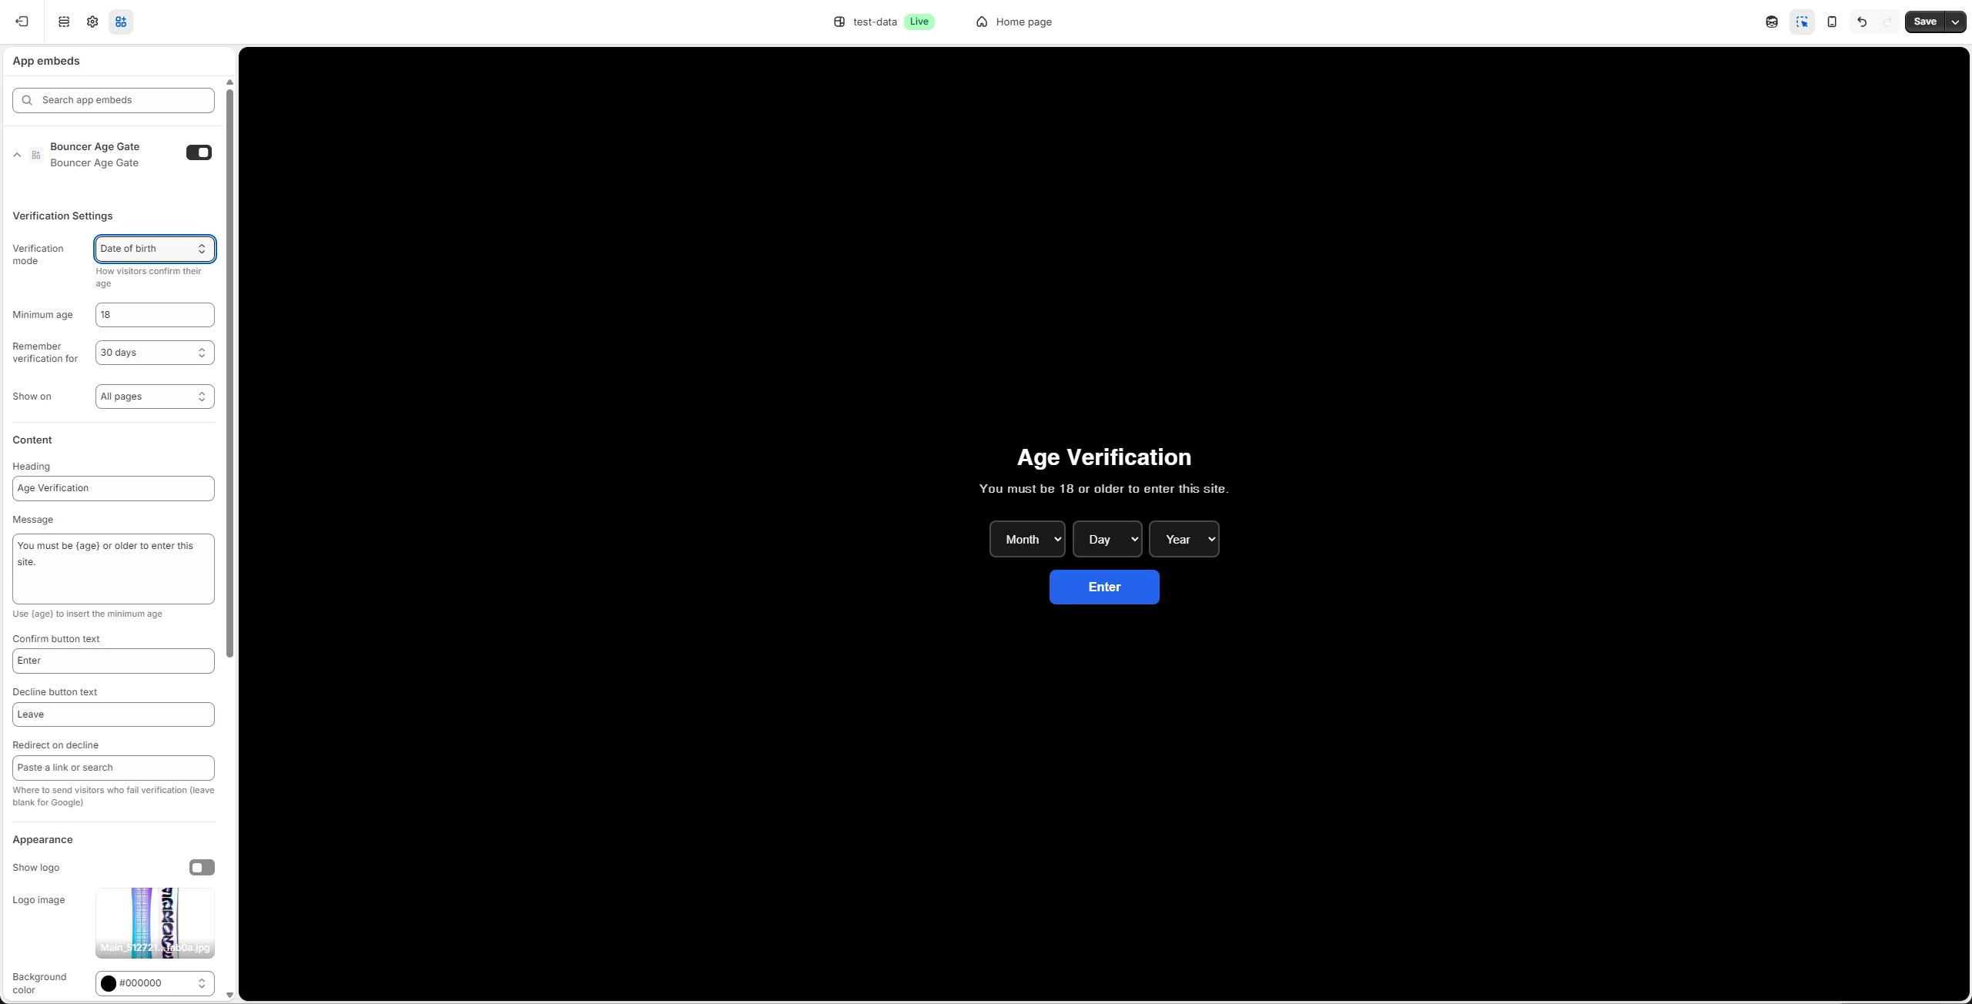Collapse the Bouncer Age Gate chevron
Image resolution: width=1972 pixels, height=1004 pixels.
coord(17,155)
